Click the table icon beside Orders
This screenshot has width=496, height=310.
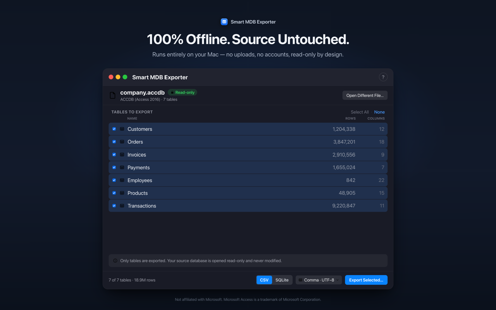pos(122,142)
